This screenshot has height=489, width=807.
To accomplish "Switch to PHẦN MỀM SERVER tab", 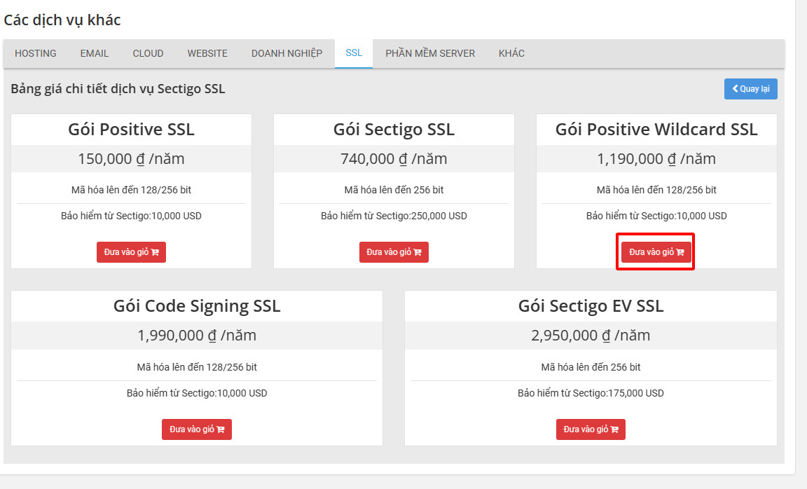I will pos(430,53).
